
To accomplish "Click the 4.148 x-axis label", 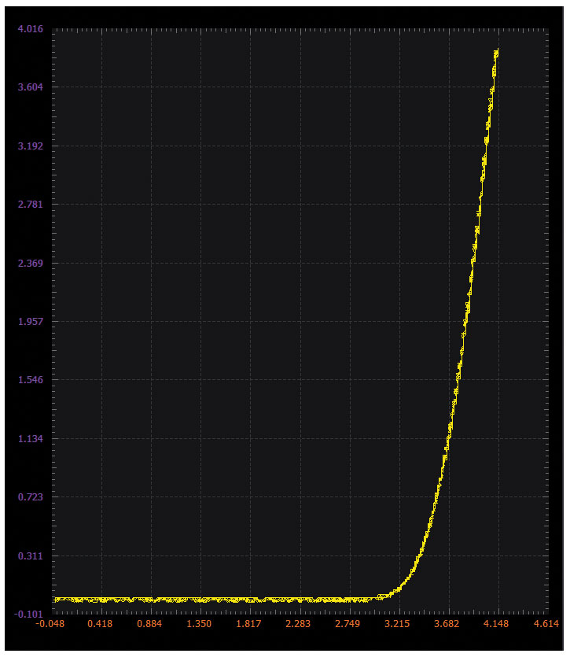I will point(496,624).
